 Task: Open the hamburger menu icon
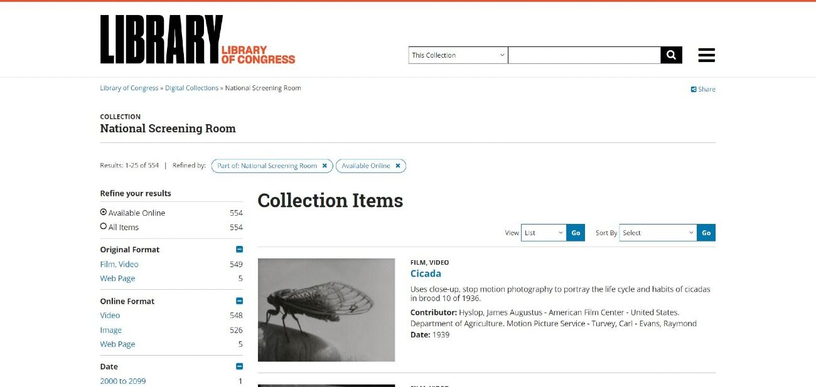point(706,55)
